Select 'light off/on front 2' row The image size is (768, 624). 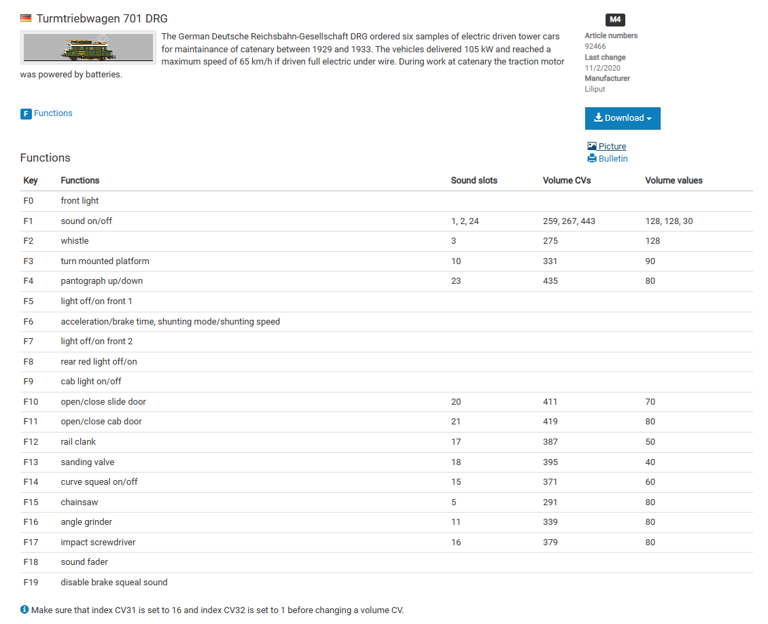pos(387,342)
